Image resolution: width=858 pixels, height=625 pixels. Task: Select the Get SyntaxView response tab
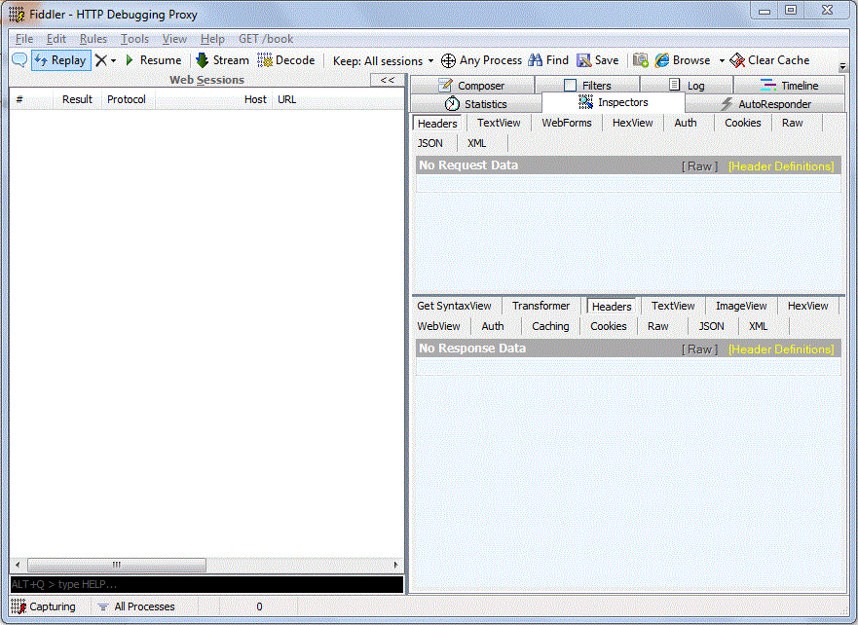(454, 306)
